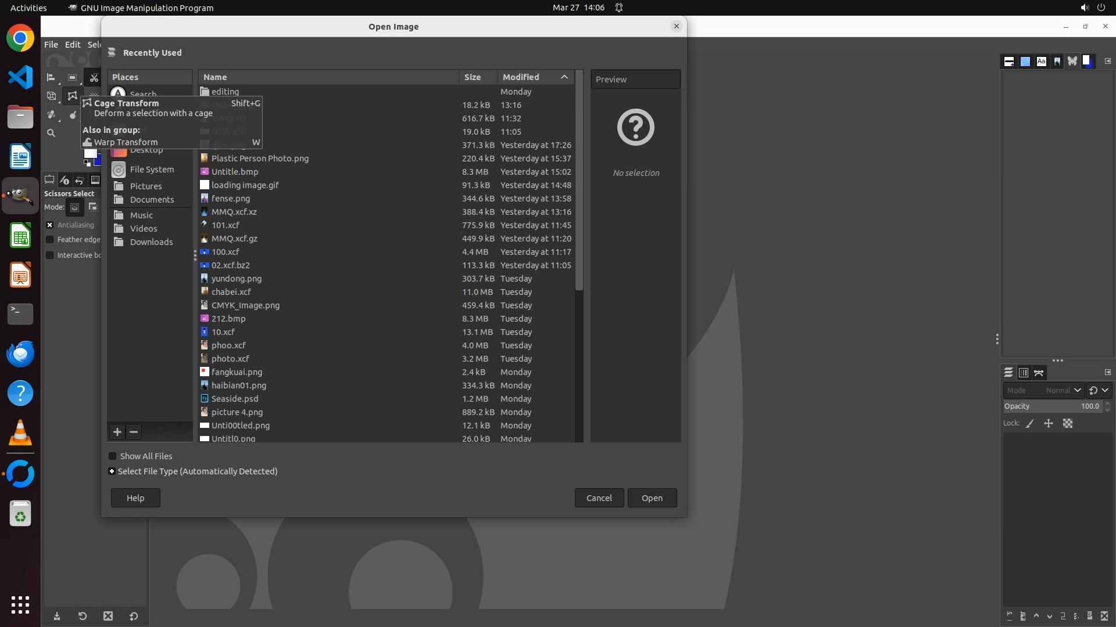Screen dimensions: 1116x627
Task: Select the Seaside.psd file entry
Action: (235, 399)
